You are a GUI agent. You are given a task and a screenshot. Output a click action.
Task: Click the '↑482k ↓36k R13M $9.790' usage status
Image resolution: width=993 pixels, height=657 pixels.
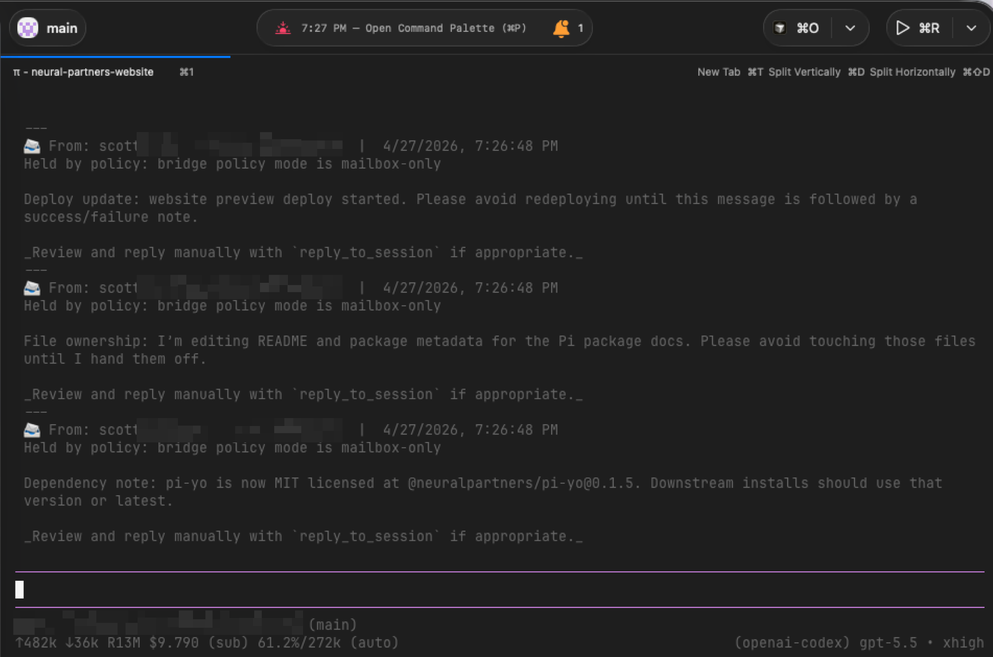pyautogui.click(x=106, y=642)
